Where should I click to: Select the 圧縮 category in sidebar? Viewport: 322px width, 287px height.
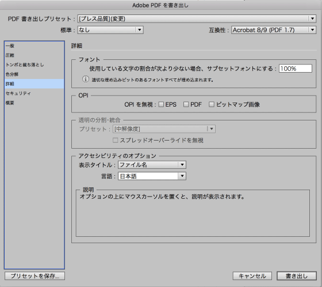pyautogui.click(x=34, y=55)
